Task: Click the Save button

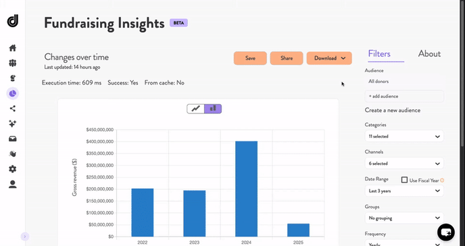Action: click(x=250, y=58)
